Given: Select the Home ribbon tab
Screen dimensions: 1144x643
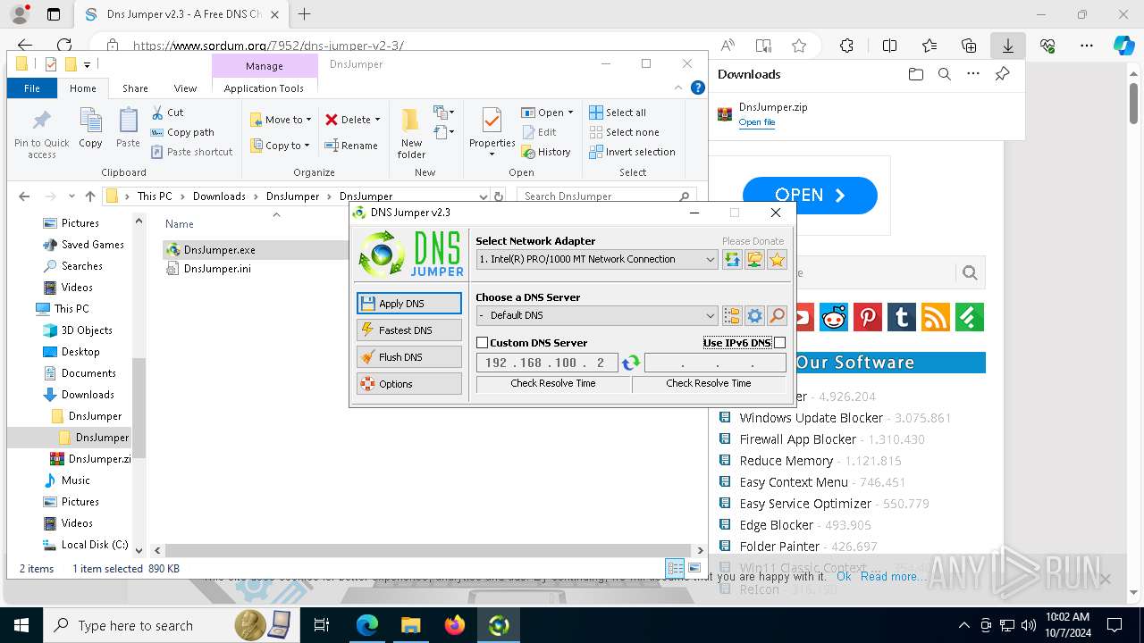Looking at the screenshot, I should (x=83, y=88).
